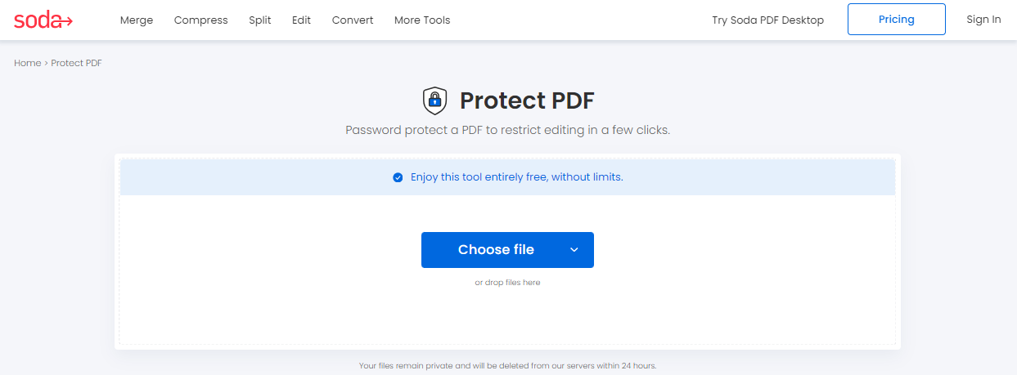1017x375 pixels.
Task: Expand the Choose file dropdown arrow
Action: 574,250
